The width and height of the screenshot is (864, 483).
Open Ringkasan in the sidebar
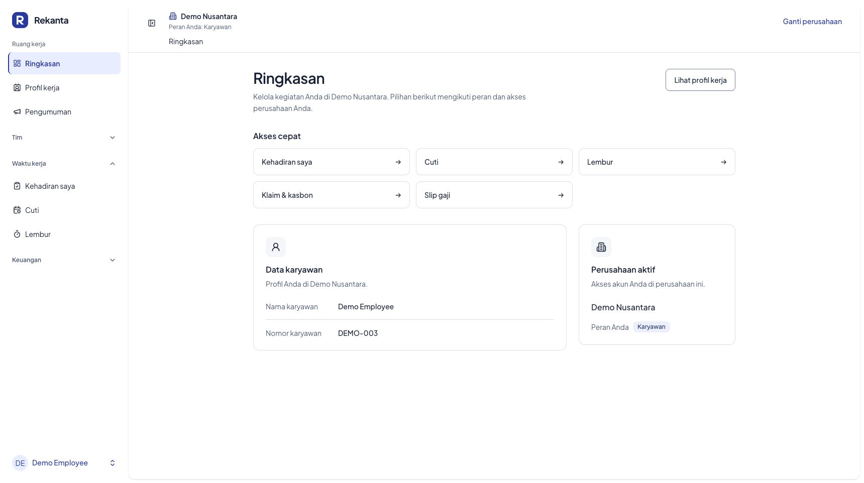tap(64, 63)
